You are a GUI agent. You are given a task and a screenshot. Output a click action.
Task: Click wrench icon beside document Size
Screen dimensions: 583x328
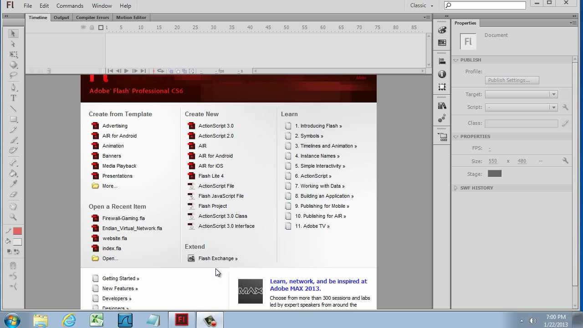pos(565,161)
